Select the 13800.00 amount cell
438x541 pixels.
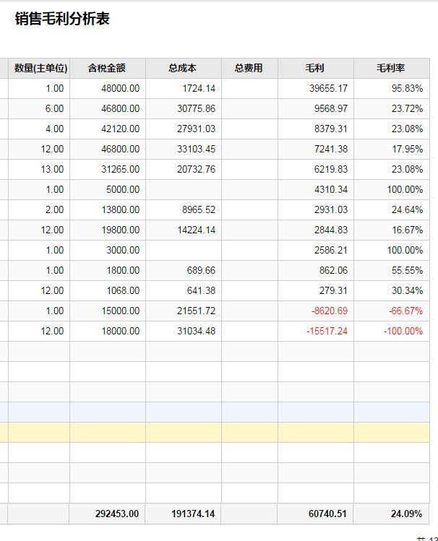[x=108, y=209]
